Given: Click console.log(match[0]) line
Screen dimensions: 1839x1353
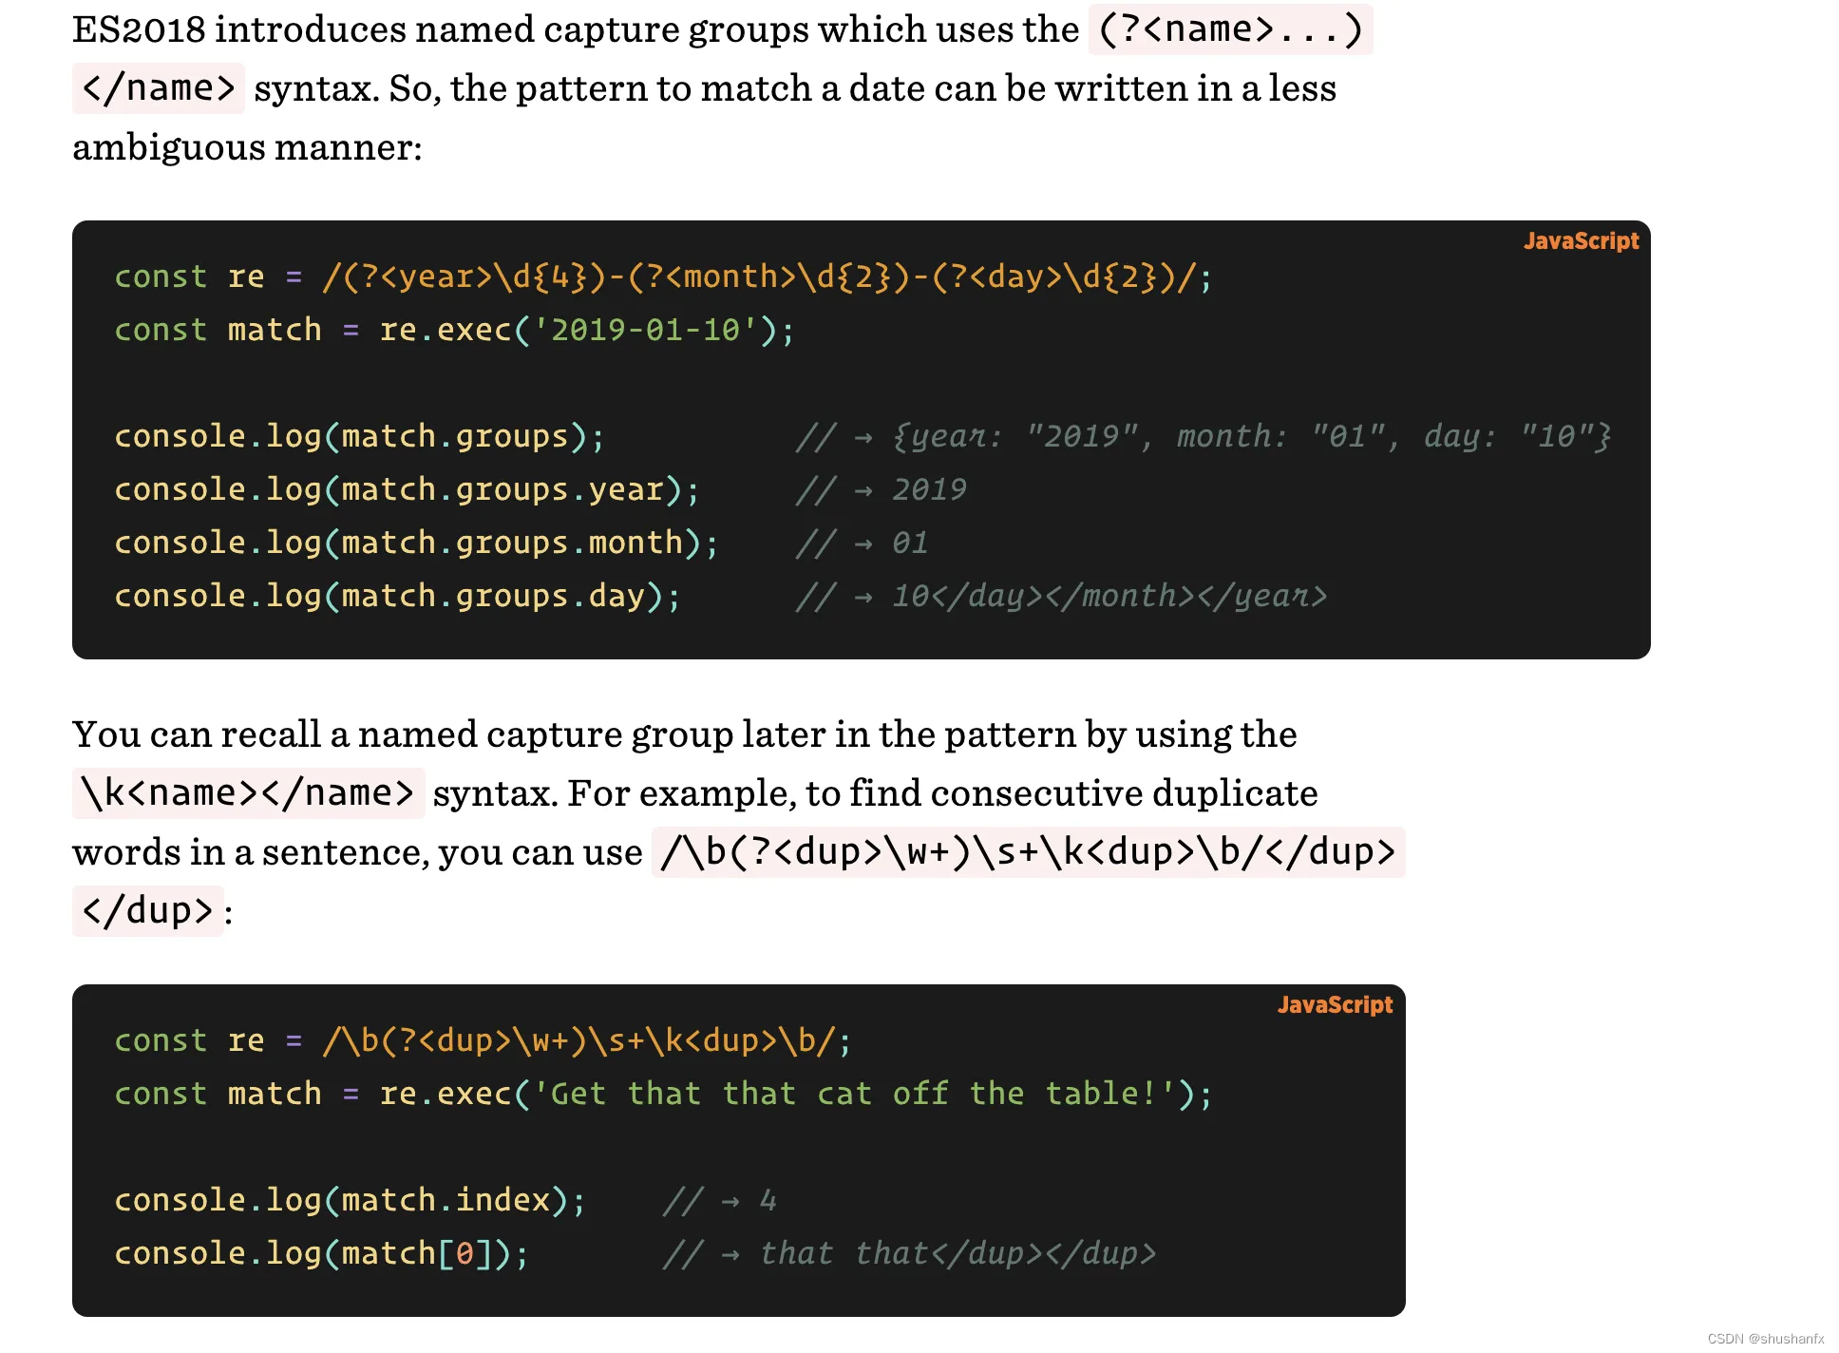Looking at the screenshot, I should (322, 1254).
